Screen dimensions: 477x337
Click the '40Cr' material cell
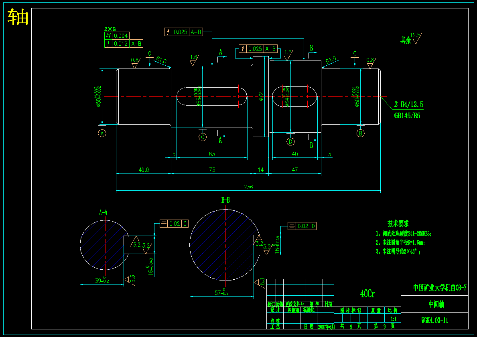367,294
